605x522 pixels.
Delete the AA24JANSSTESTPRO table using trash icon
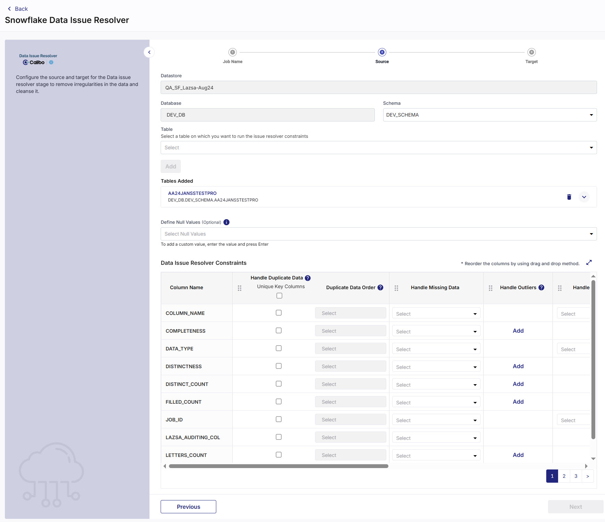click(569, 197)
